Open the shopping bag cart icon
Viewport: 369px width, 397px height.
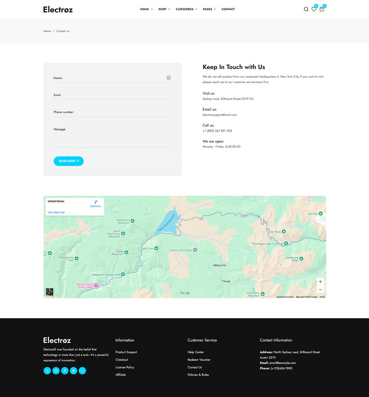322,9
